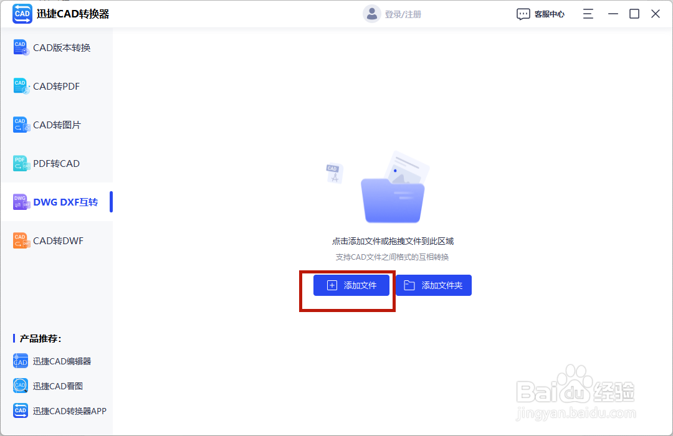
Task: Open 迅捷CAD编辑器 from product recommendations
Action: 56,361
